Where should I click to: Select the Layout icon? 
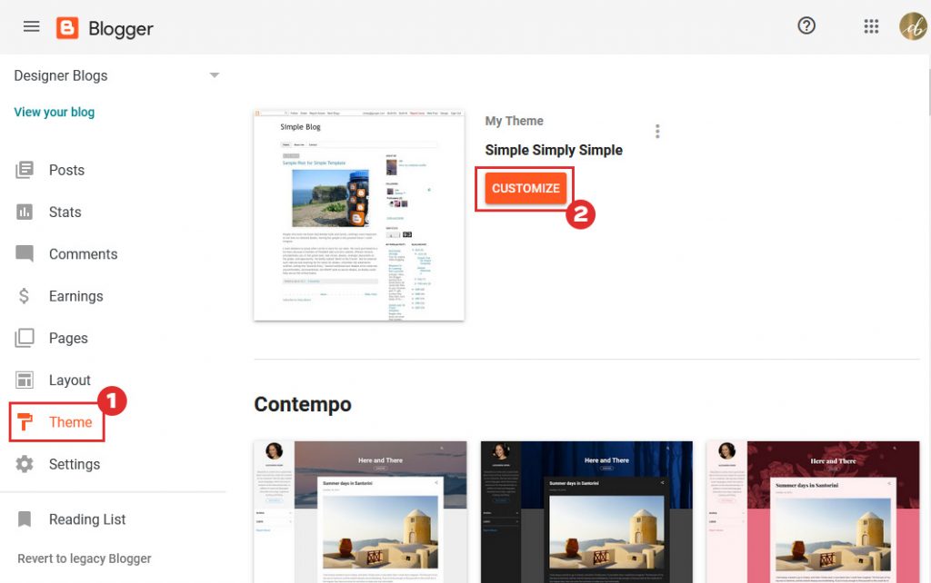point(25,380)
